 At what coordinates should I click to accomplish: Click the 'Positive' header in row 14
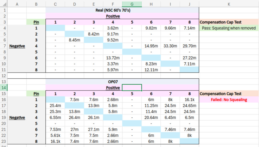pyautogui.click(x=113, y=88)
